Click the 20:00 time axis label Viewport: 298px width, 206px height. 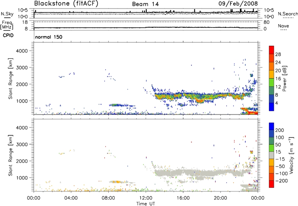click(x=220, y=198)
